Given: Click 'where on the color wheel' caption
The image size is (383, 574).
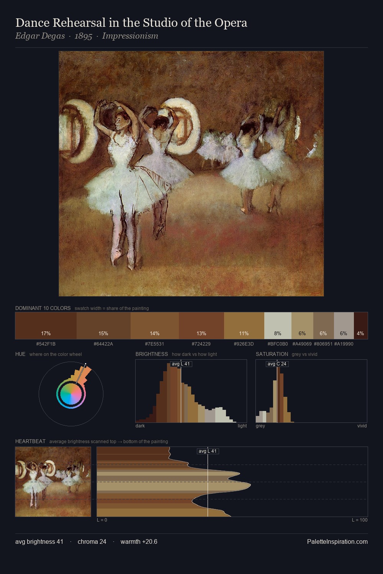Looking at the screenshot, I should tap(56, 354).
